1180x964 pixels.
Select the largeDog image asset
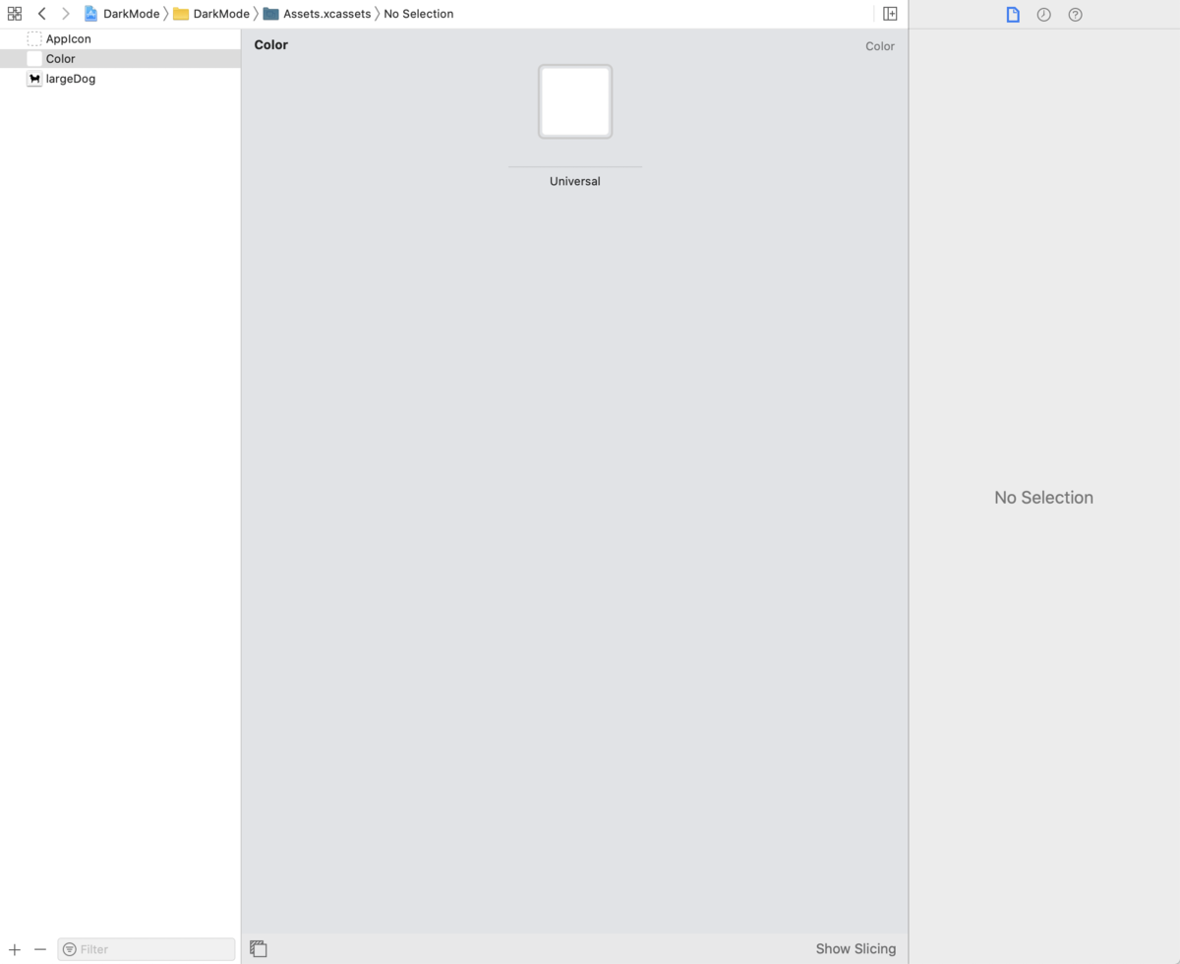point(120,79)
